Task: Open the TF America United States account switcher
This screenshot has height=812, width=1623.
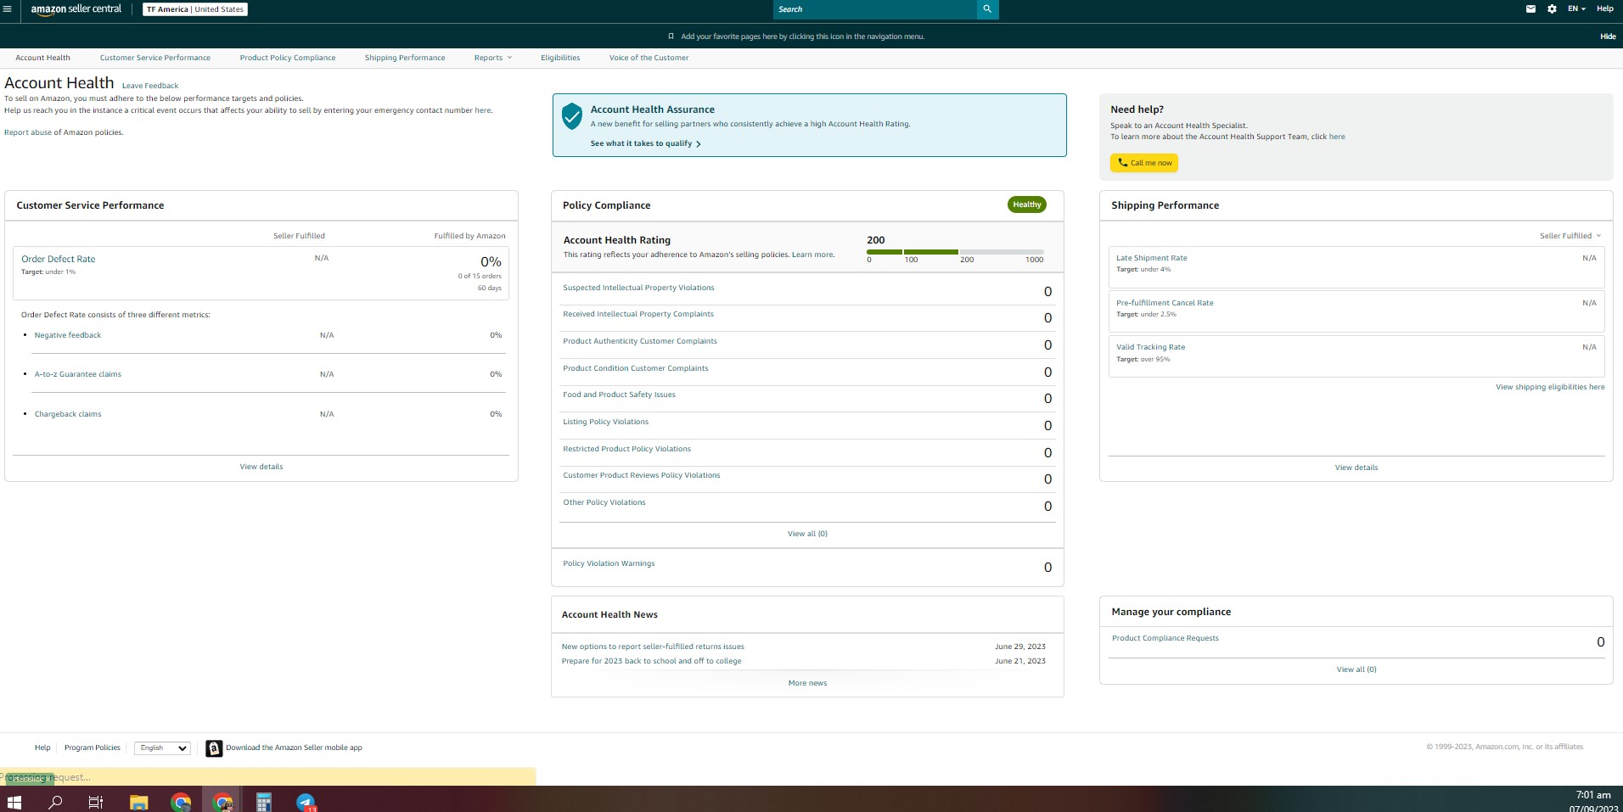Action: tap(195, 9)
